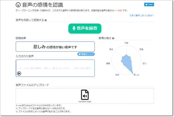Click help icon next to 音声を収録して認識する
Screen dimensions: 174x117
[46, 20]
